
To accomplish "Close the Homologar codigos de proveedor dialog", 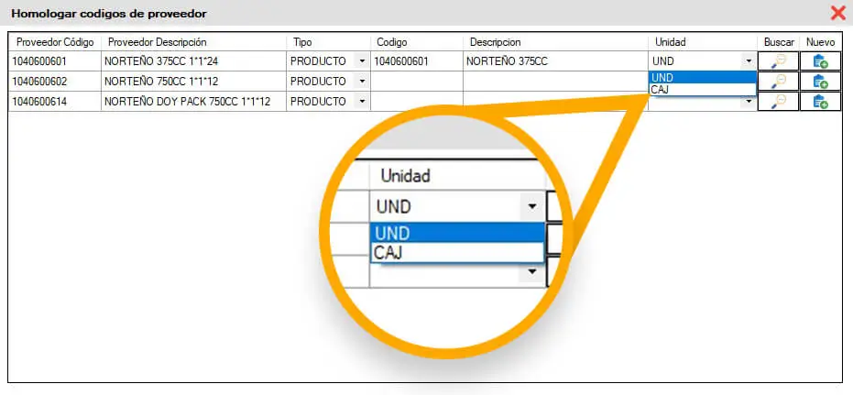I will pyautogui.click(x=838, y=13).
